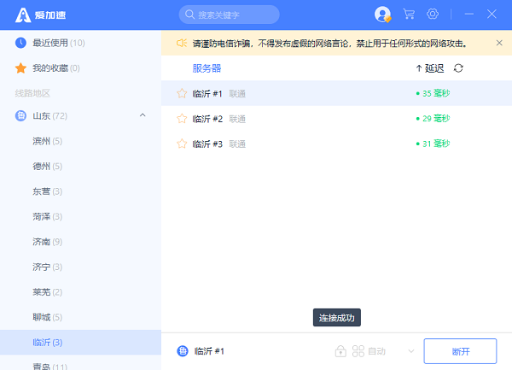Viewport: 512px width, 370px height.
Task: Select server 临沂 #2 row
Action: pyautogui.click(x=336, y=118)
